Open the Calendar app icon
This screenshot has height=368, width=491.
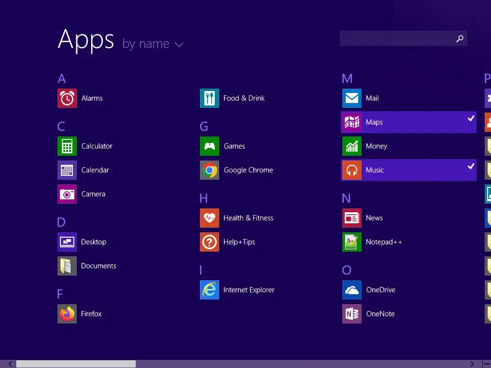[x=67, y=170]
